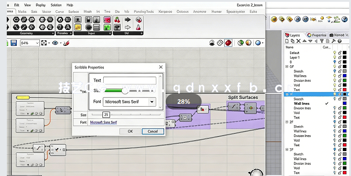Open the View menu
This screenshot has height=176, width=351.
point(27,5)
